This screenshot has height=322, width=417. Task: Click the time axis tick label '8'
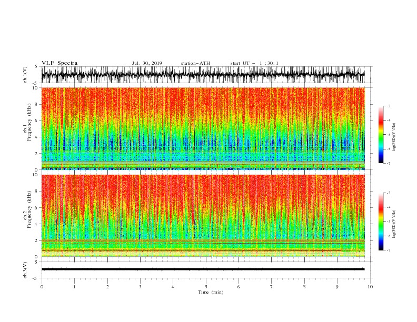304,287
